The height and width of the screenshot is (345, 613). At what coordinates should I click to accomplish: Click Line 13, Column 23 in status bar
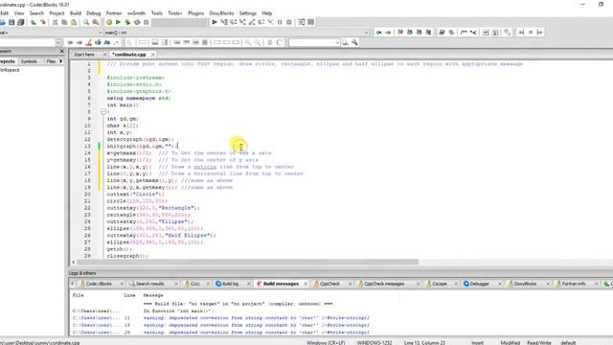tap(424, 343)
